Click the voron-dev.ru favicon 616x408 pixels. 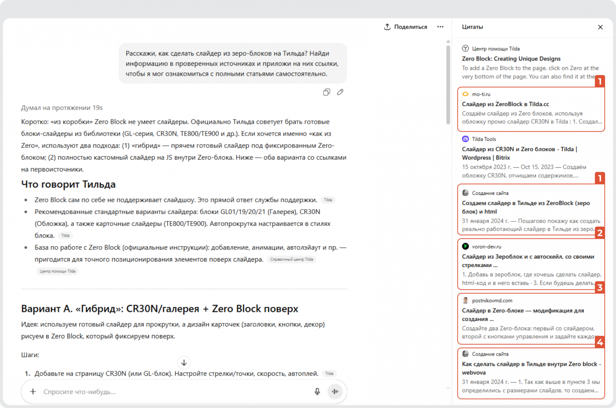[465, 247]
